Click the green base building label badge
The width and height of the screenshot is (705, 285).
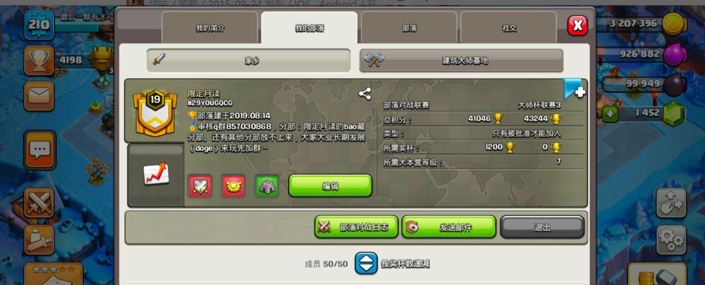pos(267,186)
